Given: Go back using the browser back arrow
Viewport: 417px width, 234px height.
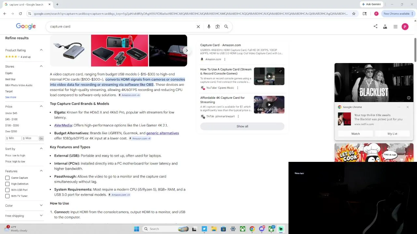Looking at the screenshot, I should tap(5, 14).
